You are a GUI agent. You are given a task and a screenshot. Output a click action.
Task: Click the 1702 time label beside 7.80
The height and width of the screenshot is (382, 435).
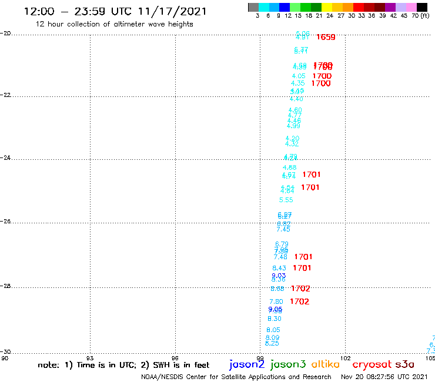pos(300,301)
